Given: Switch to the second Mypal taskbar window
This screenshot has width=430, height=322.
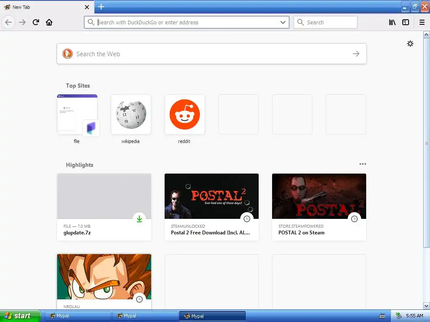Looking at the screenshot, I should (145, 316).
